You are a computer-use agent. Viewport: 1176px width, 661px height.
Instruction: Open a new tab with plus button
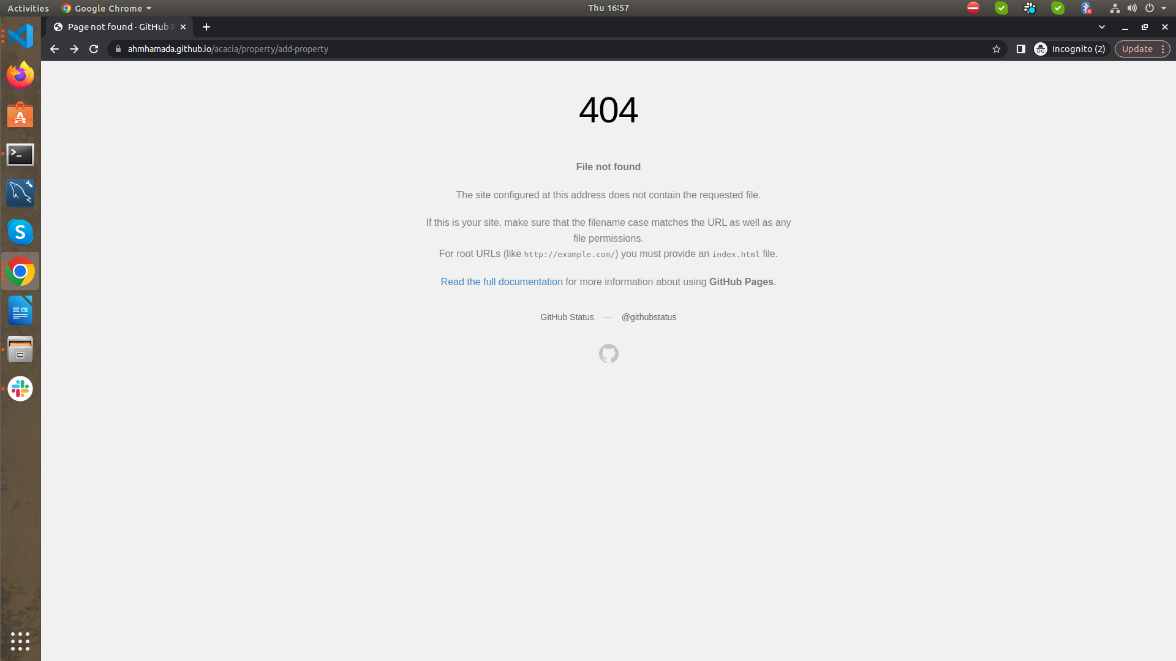click(206, 27)
